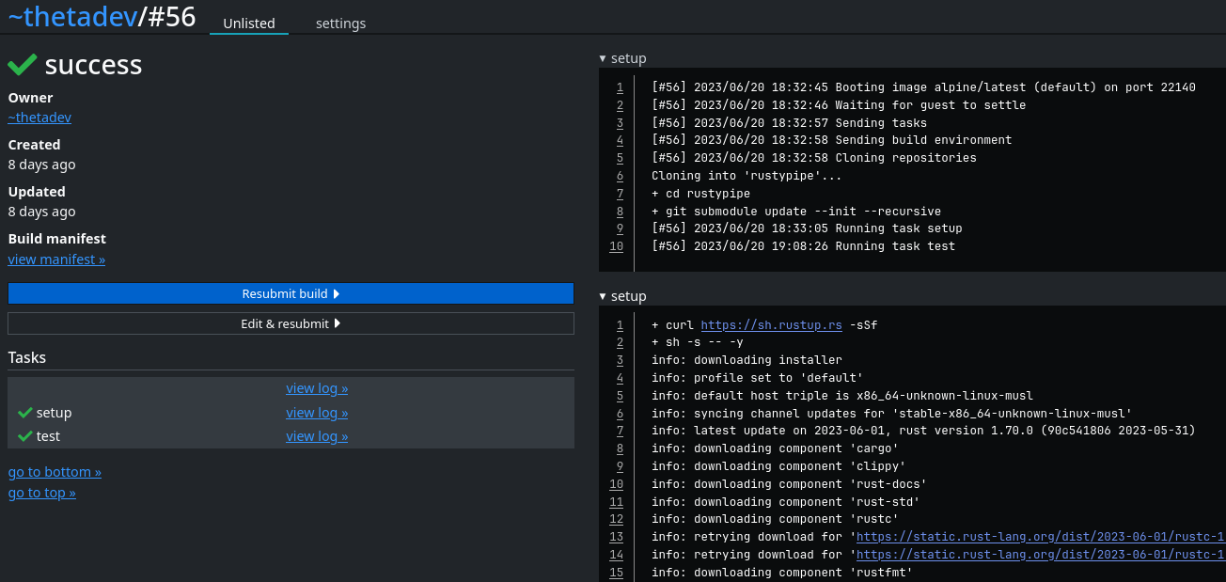The image size is (1226, 582).
Task: Collapse the second setup log section
Action: 622,296
